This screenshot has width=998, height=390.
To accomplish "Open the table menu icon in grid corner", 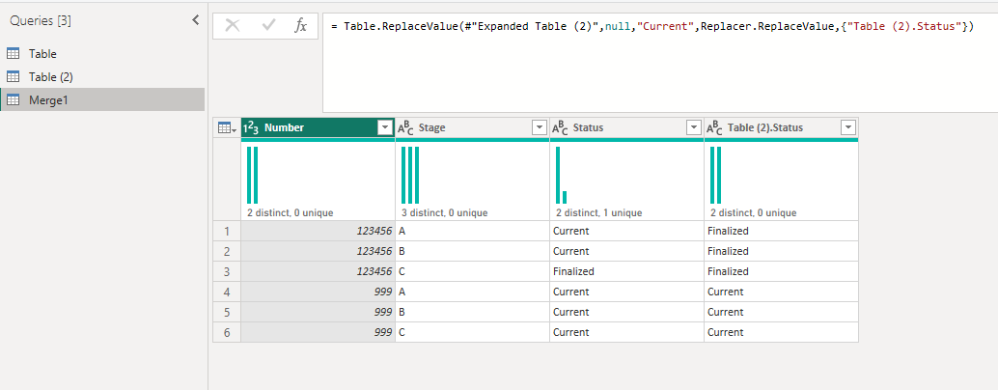I will click(227, 127).
